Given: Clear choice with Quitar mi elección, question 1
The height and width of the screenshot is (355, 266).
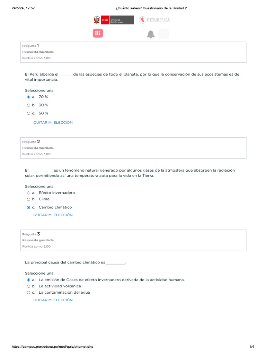Looking at the screenshot, I should click(53, 123).
